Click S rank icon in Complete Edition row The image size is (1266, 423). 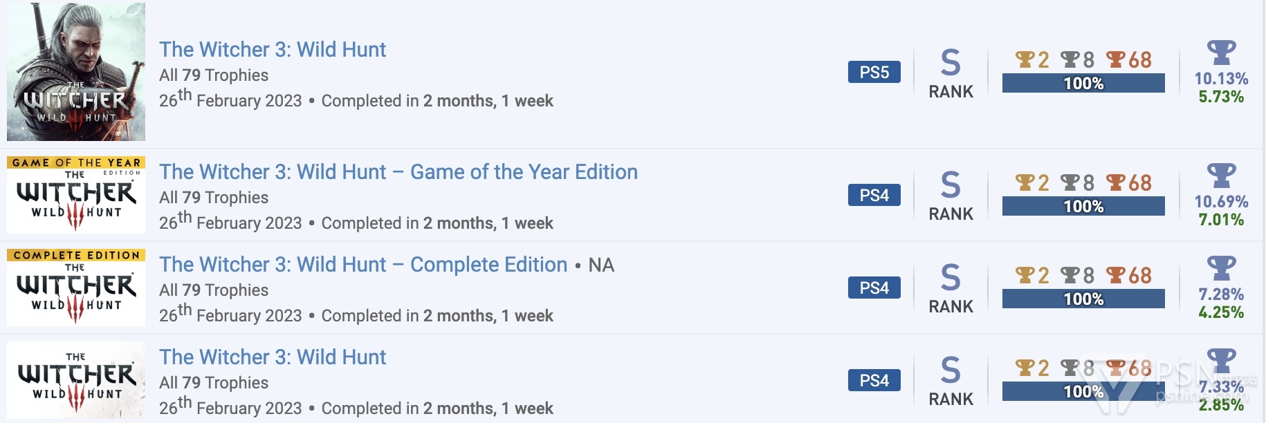coord(951,278)
